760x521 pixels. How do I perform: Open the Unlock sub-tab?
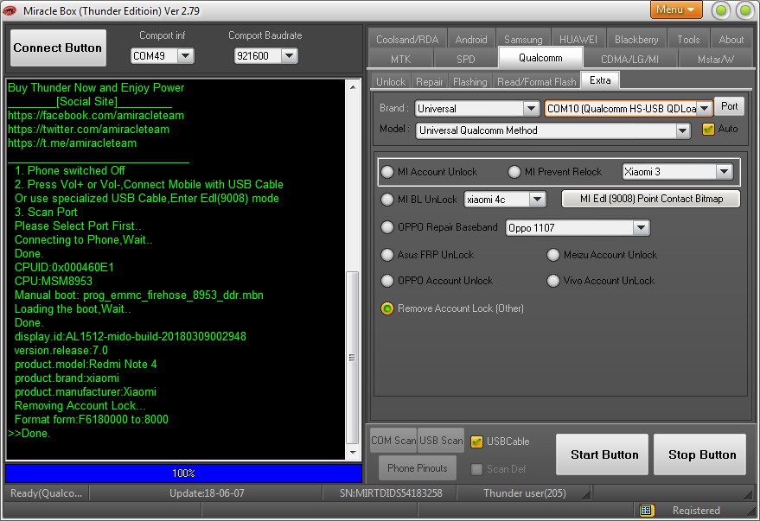click(391, 82)
